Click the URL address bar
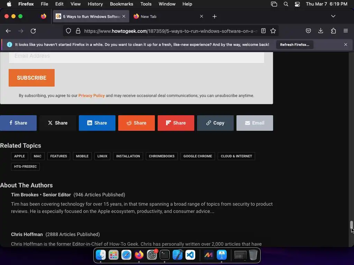 170,31
